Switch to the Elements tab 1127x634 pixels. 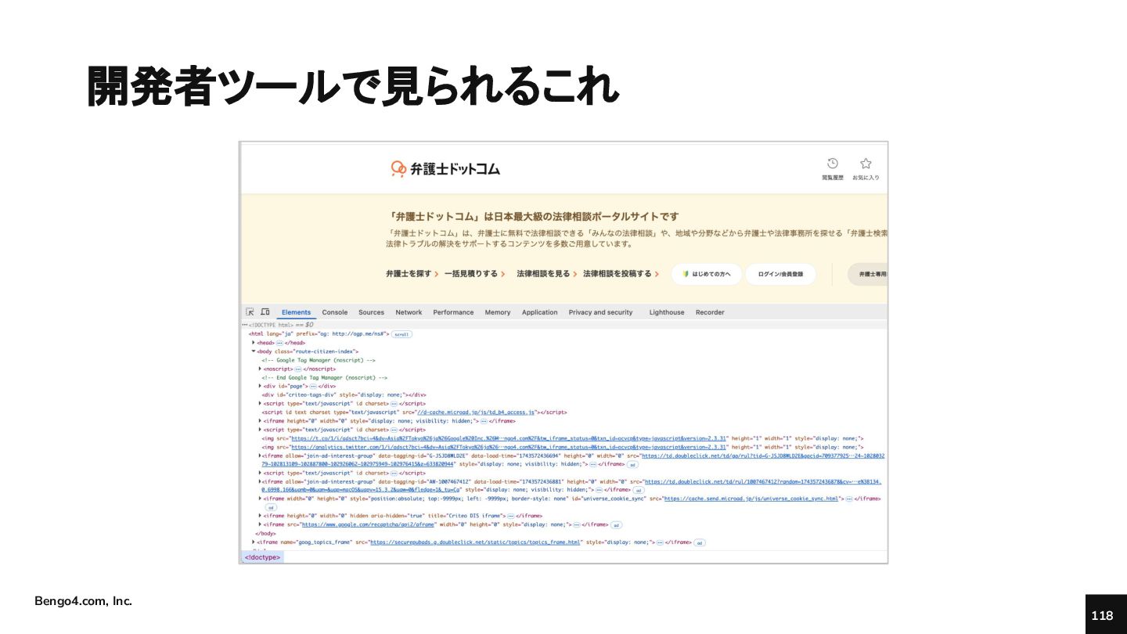click(x=296, y=312)
